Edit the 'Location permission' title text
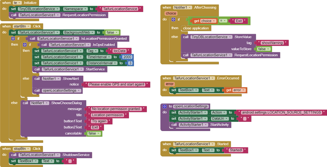This screenshot has height=167, width=327. click(107, 115)
